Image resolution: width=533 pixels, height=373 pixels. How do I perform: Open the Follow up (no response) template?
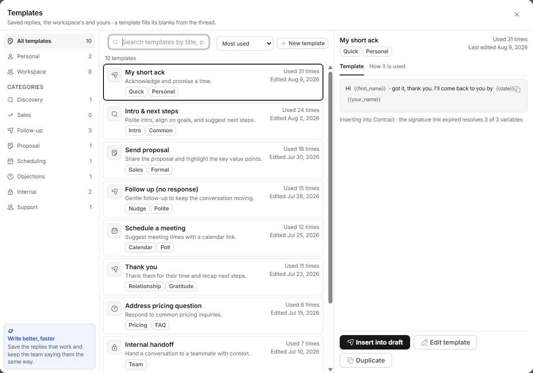pos(213,199)
